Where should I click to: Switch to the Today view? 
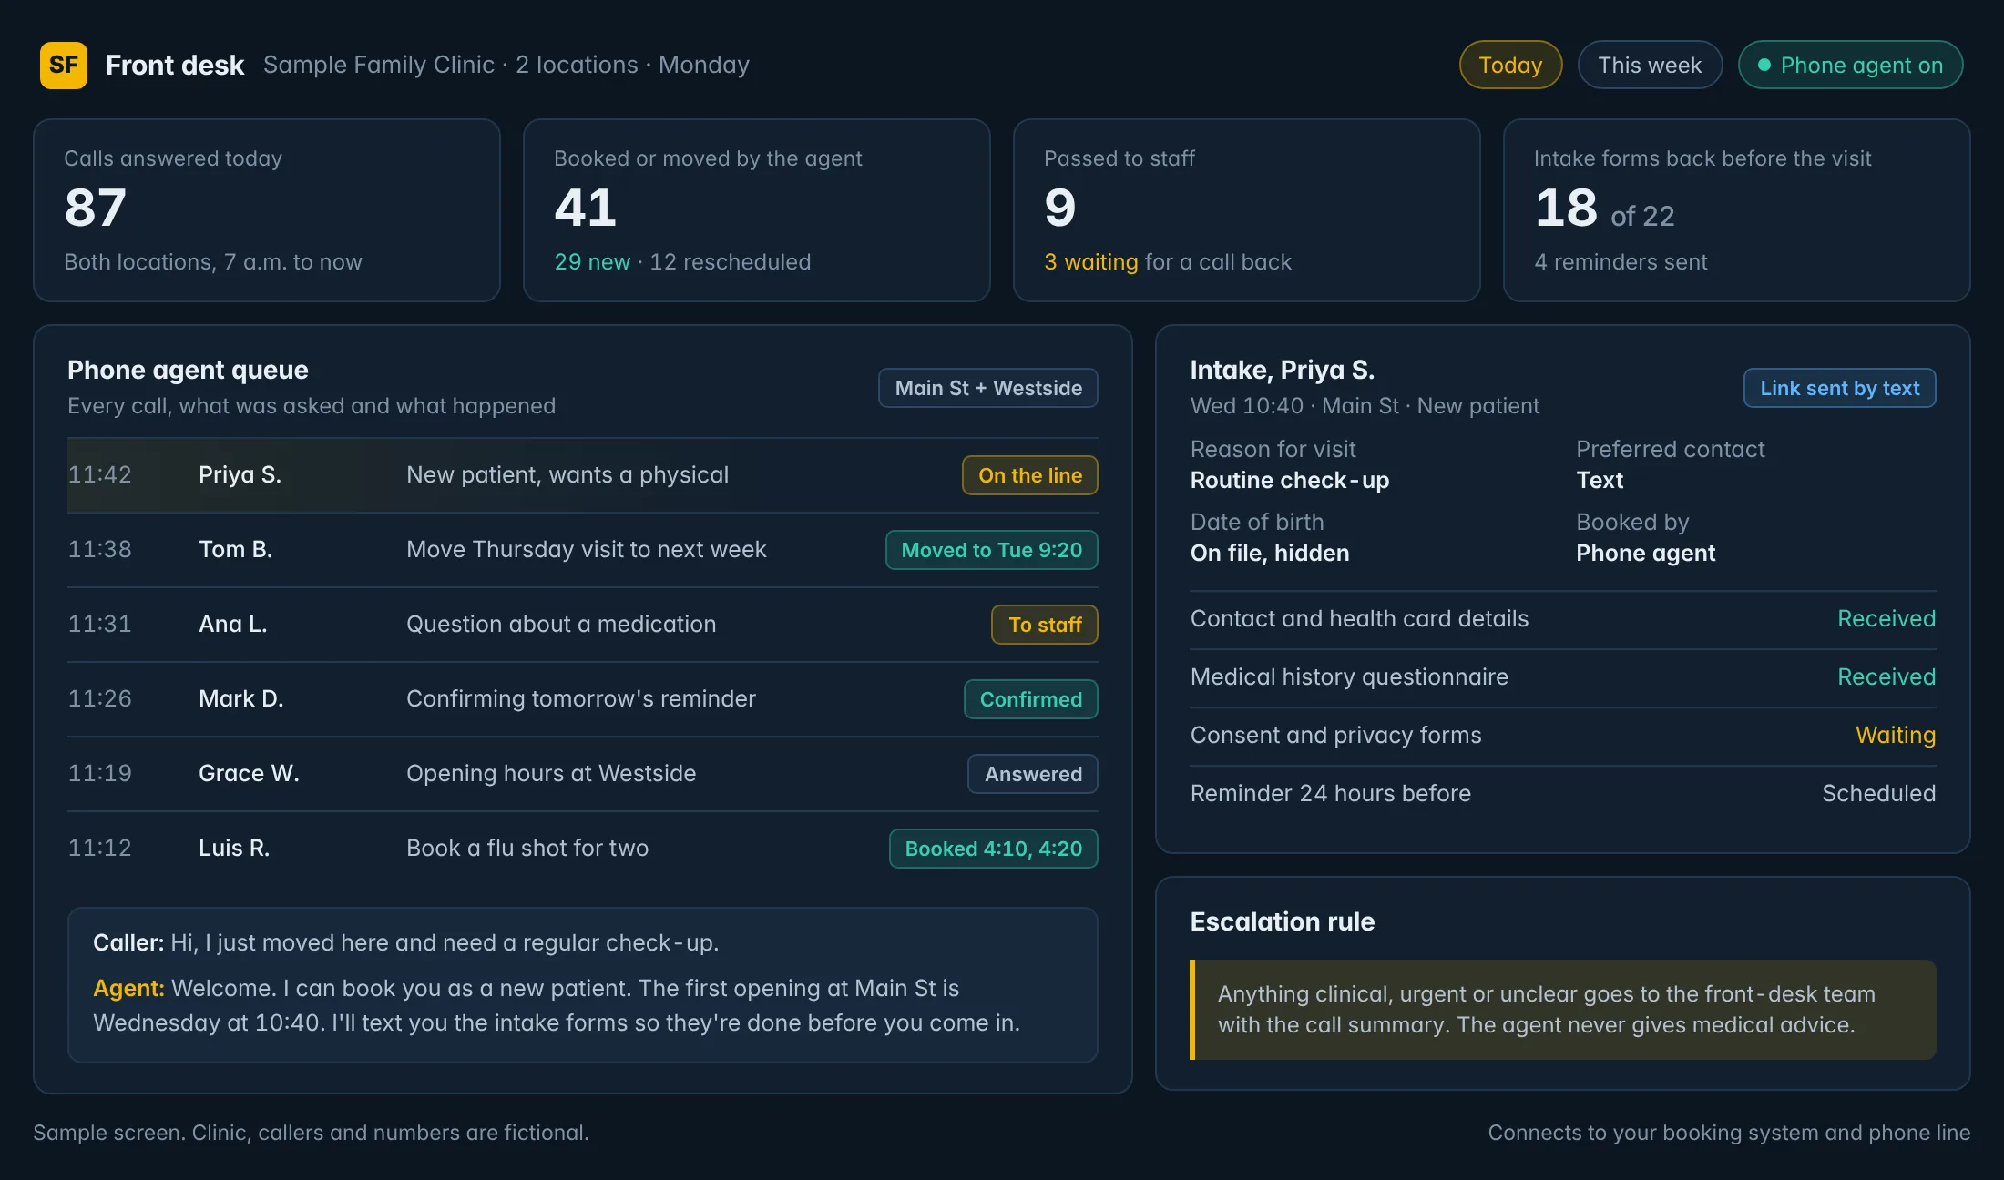click(1510, 65)
